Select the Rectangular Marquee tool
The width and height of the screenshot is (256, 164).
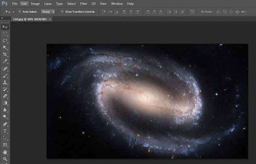tap(5, 34)
